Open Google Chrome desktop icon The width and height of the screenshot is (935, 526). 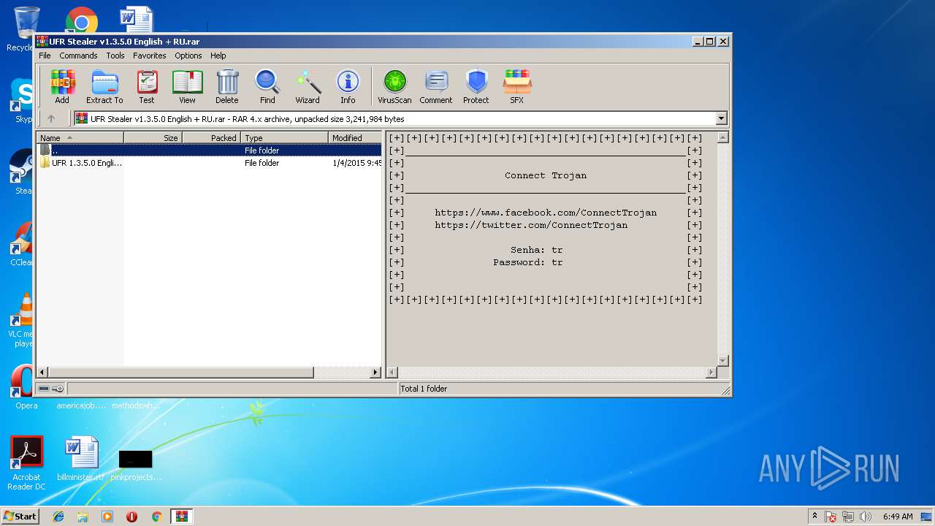81,21
